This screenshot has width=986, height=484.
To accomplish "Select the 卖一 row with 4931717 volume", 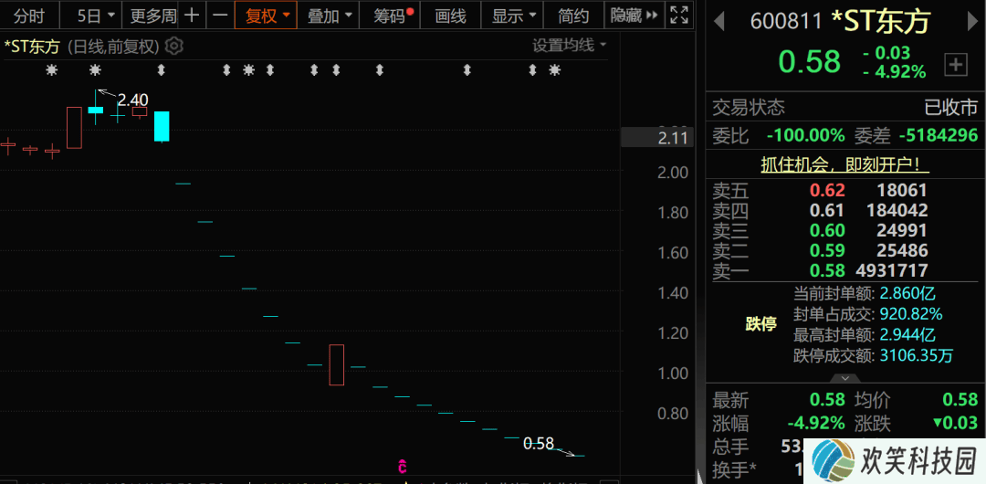I will 845,270.
